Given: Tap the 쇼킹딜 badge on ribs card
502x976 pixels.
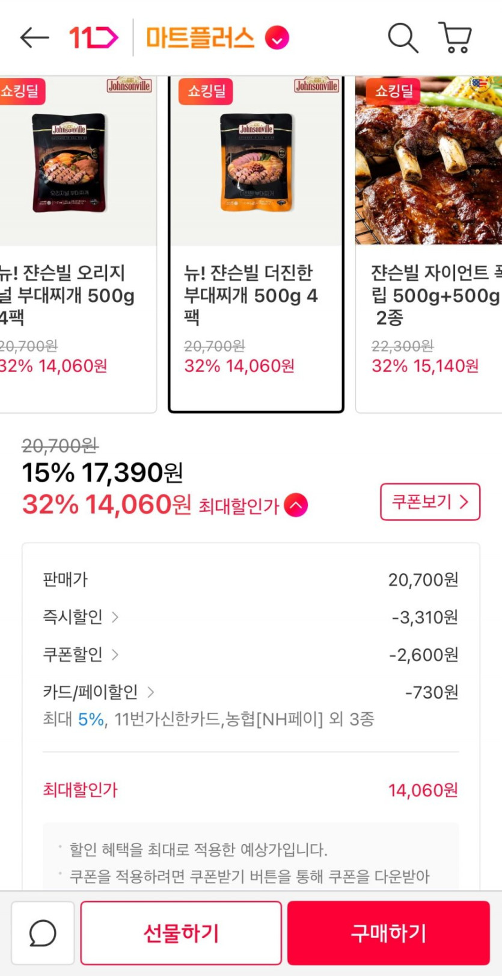Looking at the screenshot, I should (394, 92).
